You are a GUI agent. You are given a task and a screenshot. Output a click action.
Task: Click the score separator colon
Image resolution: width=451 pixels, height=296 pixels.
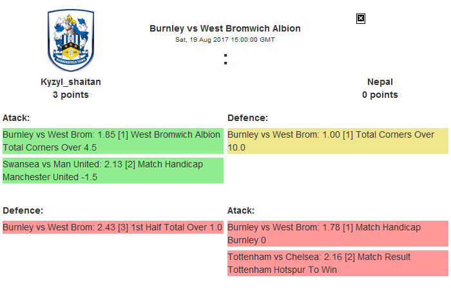coord(225,59)
